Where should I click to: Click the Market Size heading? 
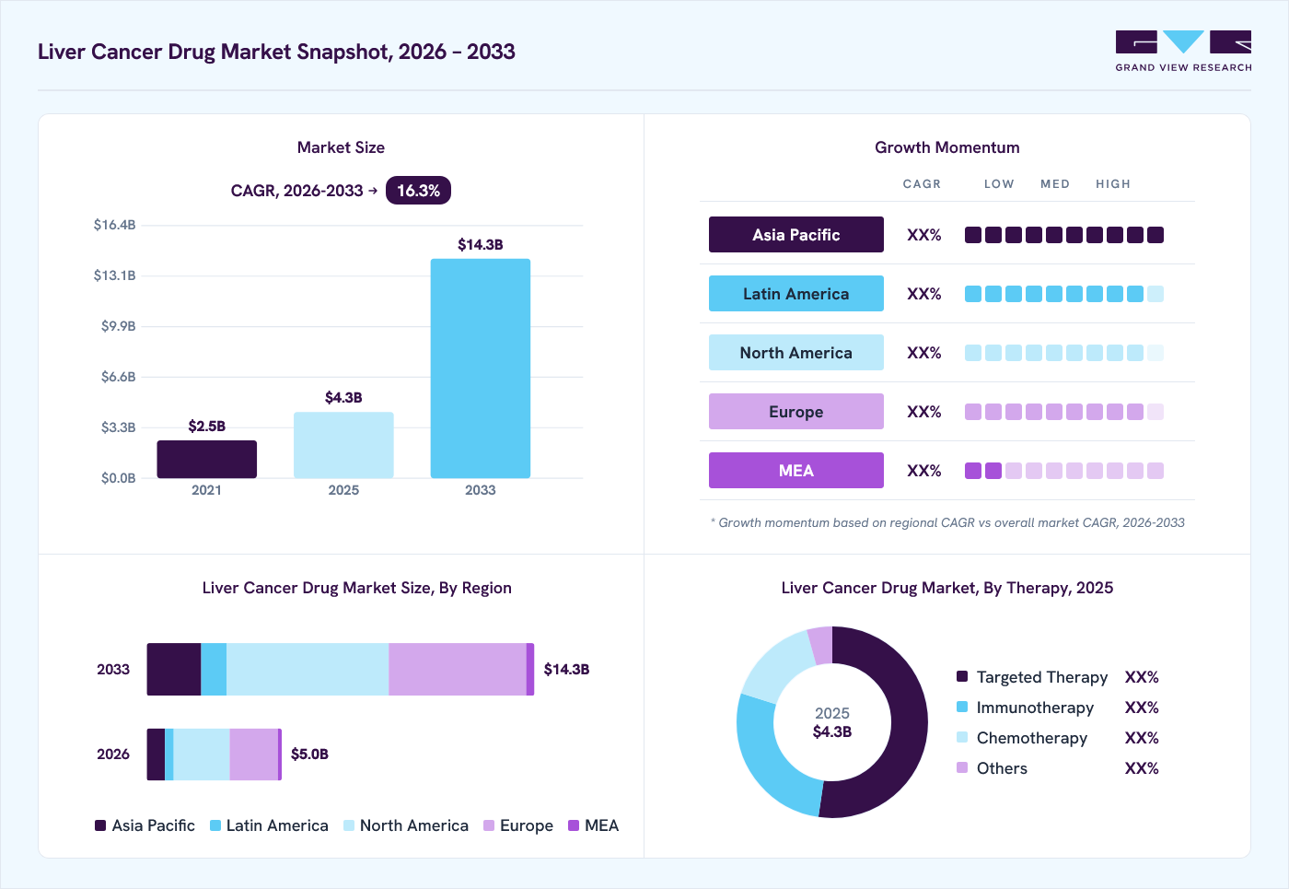point(341,147)
